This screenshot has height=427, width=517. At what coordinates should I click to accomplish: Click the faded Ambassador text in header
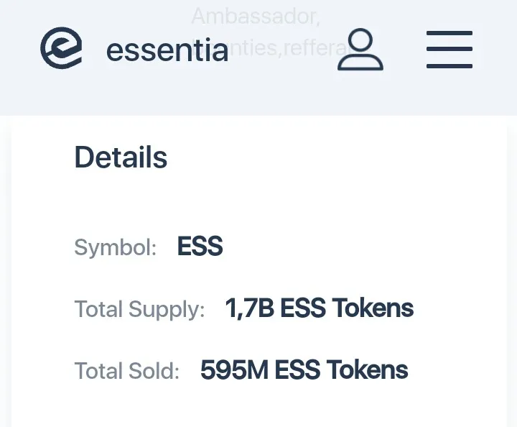click(x=256, y=16)
